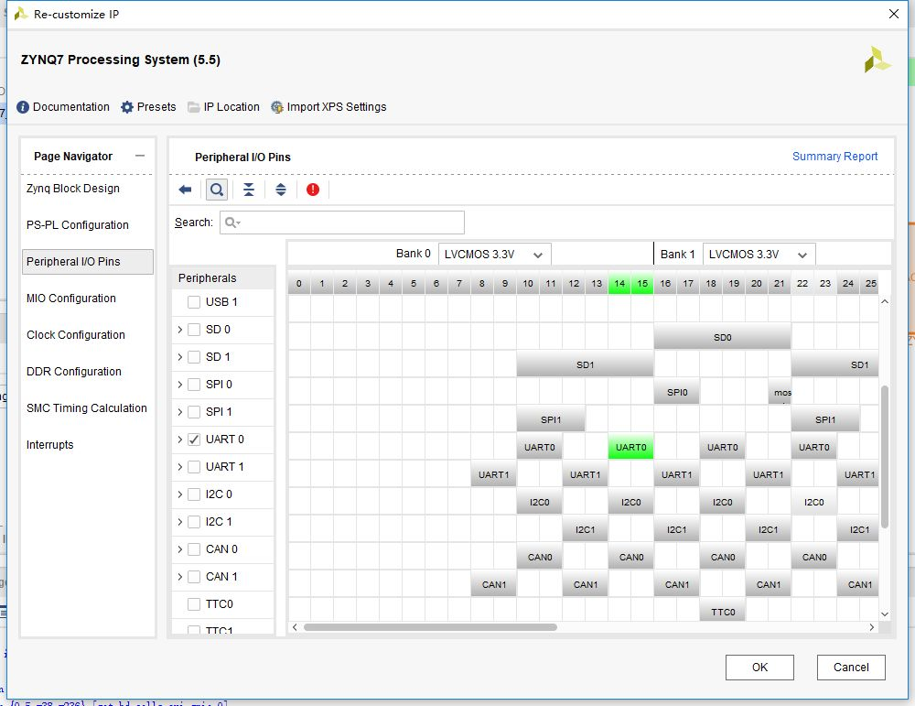Open Bank 1 voltage dropdown
Screen dimensions: 915x706
[x=759, y=254]
